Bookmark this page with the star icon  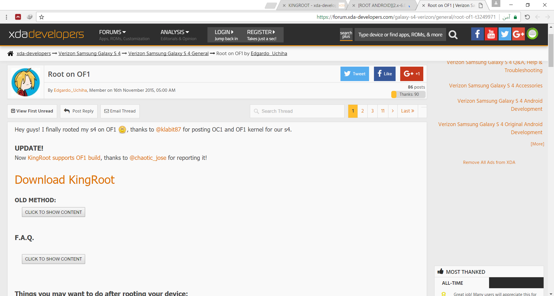tap(42, 17)
